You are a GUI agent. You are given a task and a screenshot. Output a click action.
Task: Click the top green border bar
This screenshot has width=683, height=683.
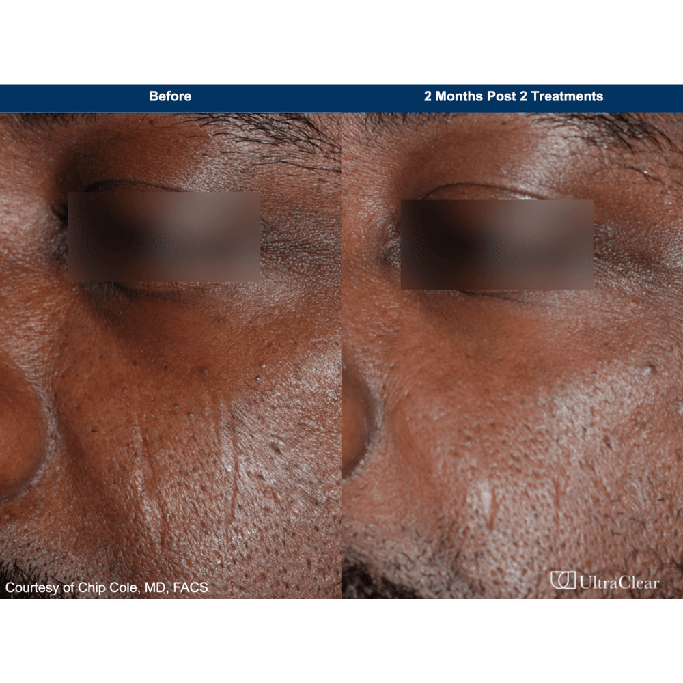point(341,41)
